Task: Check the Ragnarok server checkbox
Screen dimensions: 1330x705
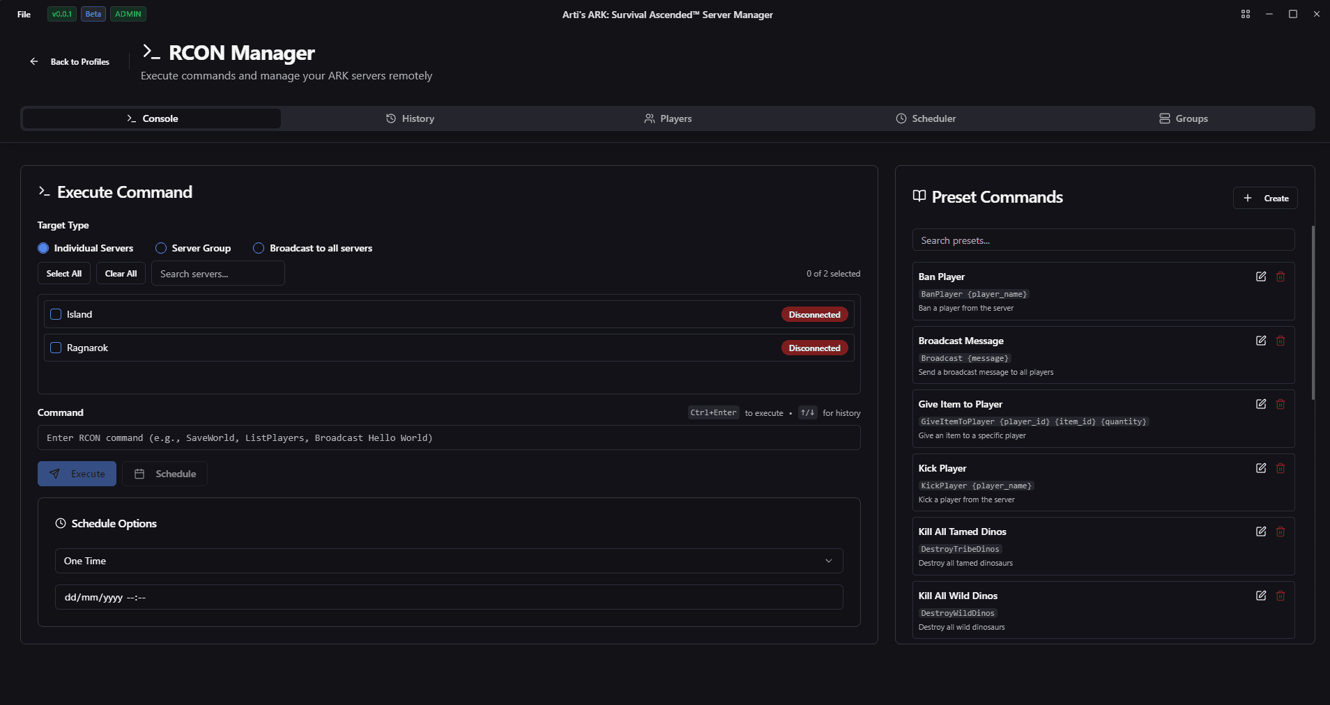Action: click(56, 348)
